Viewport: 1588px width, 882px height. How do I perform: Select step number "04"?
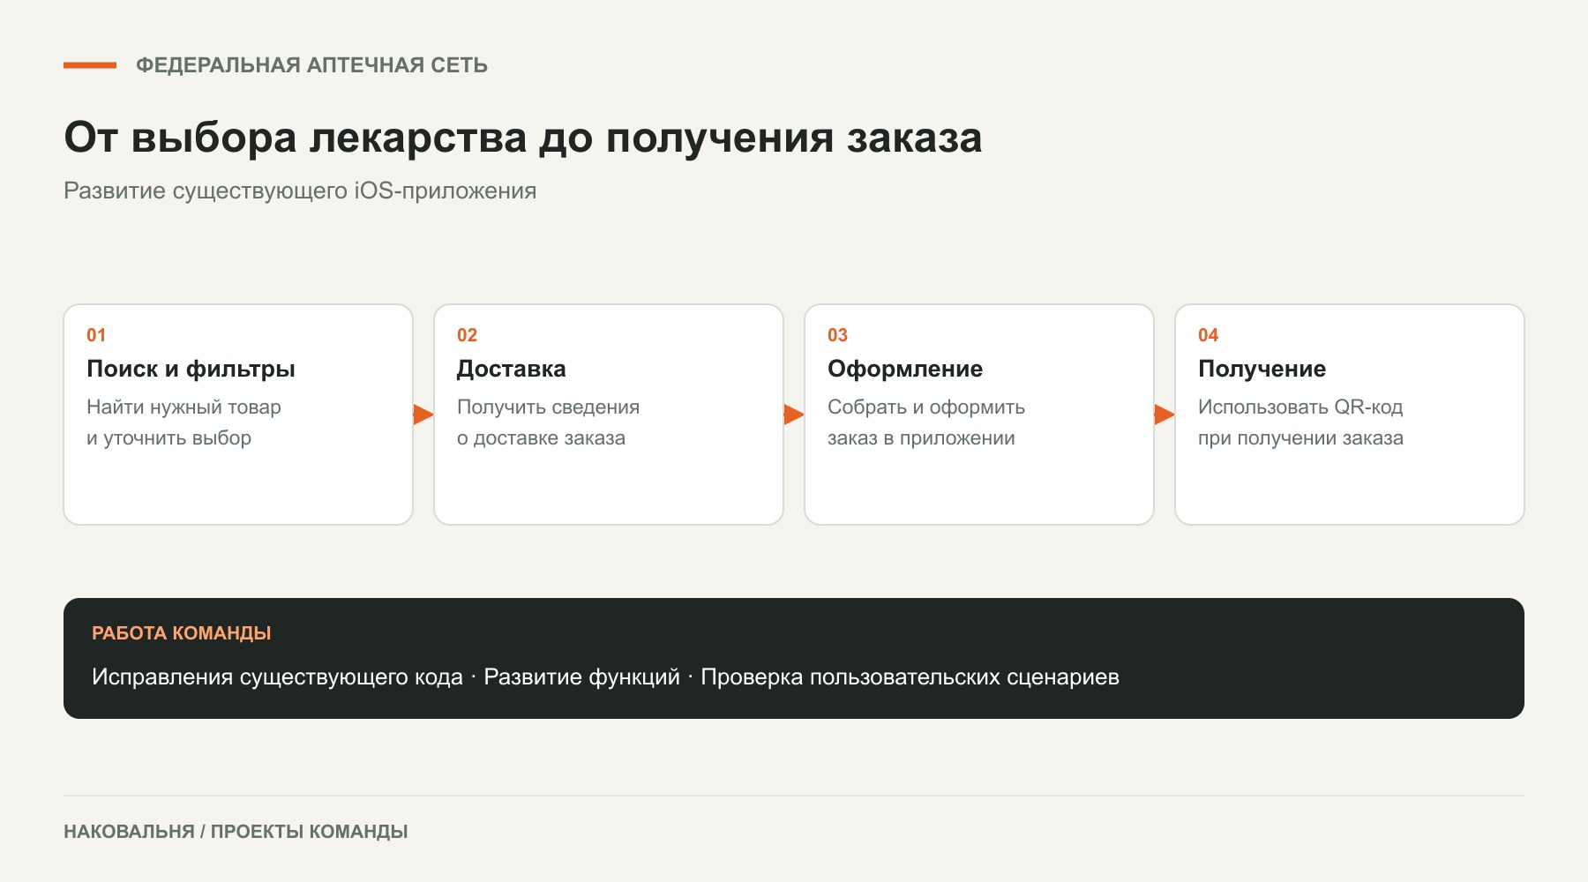click(x=1208, y=335)
